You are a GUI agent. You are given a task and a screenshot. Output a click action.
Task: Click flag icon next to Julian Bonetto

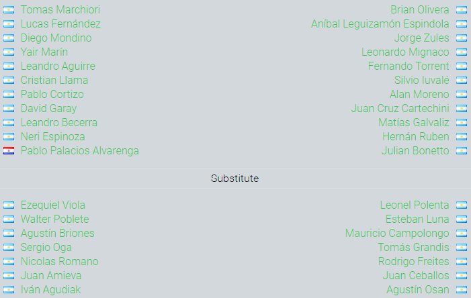462,150
